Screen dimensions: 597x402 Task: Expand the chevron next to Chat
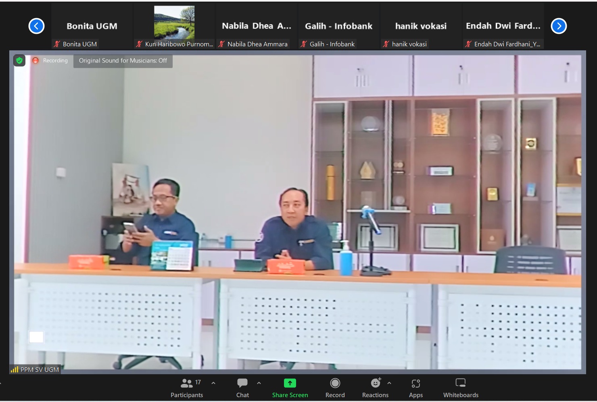click(259, 382)
